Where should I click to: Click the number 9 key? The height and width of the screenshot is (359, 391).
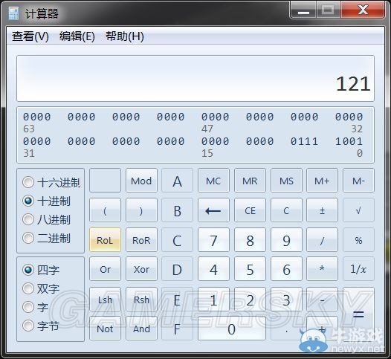286,239
